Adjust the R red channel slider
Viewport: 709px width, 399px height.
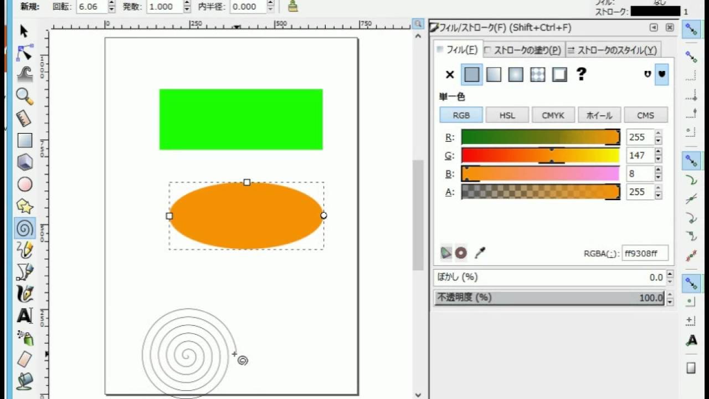(x=541, y=137)
